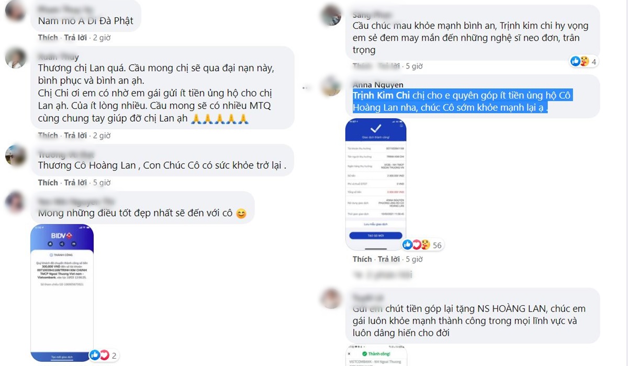This screenshot has height=366, width=628.
Task: Click avatar next to 'Thương Cô Hoàng Lan' comment
Action: 16,155
